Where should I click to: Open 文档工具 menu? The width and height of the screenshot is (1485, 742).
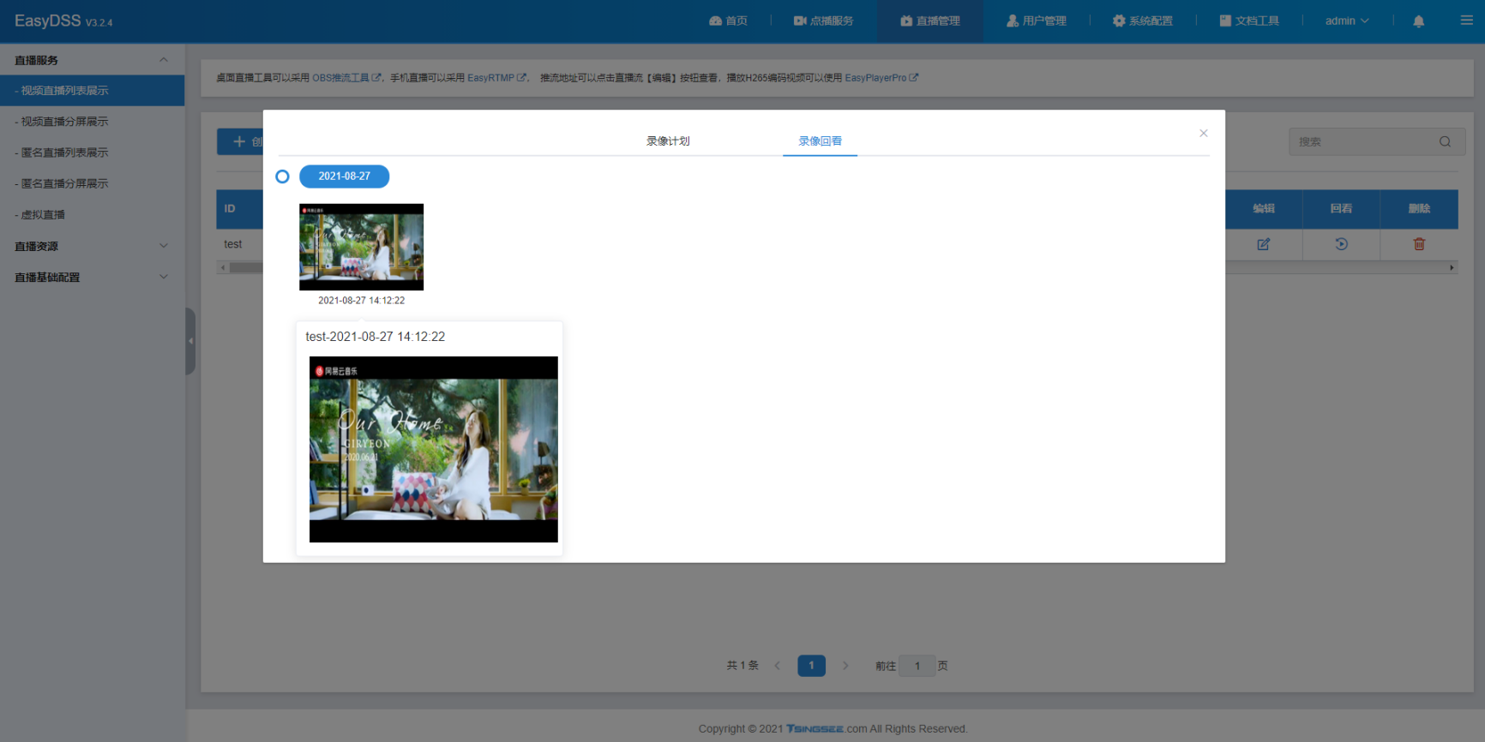click(1248, 21)
